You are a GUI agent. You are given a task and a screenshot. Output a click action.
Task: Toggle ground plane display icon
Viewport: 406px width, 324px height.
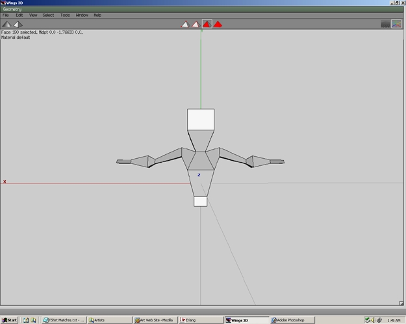tap(386, 24)
